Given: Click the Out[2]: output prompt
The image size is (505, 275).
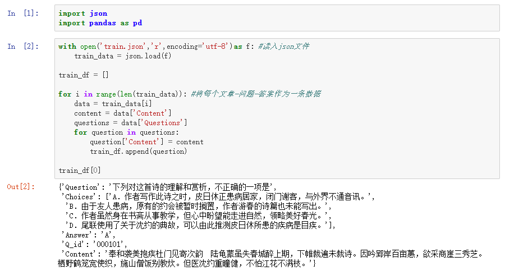Looking at the screenshot, I should (21, 187).
